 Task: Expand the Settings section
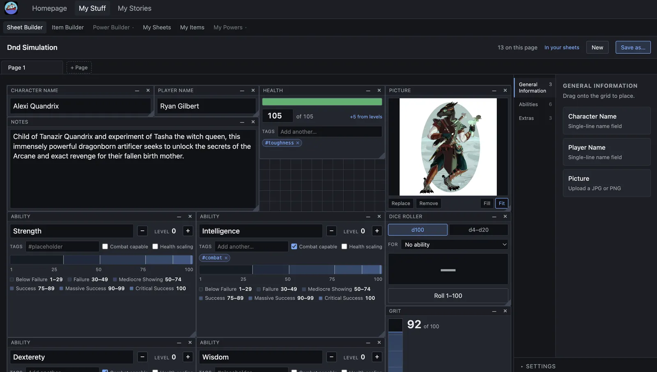538,366
